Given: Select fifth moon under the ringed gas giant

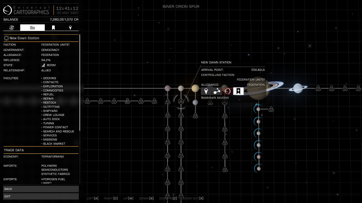Looking at the screenshot, I should point(258,157).
